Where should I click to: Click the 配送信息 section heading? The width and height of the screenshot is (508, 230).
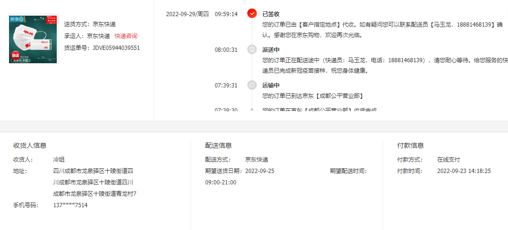218,145
